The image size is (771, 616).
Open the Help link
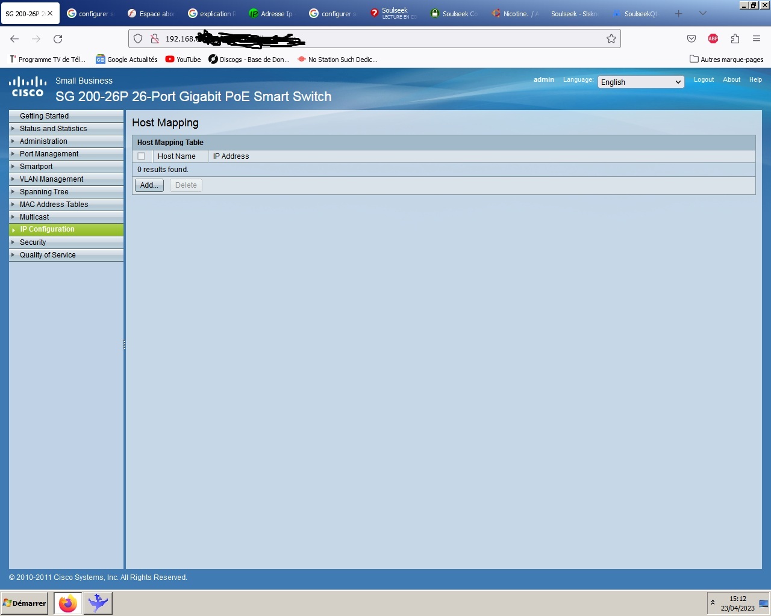[755, 79]
